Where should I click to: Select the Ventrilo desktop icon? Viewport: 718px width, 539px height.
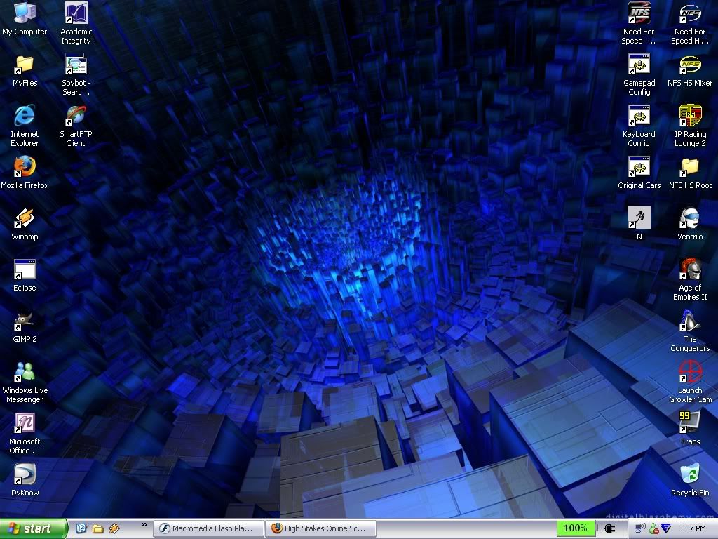tap(690, 224)
